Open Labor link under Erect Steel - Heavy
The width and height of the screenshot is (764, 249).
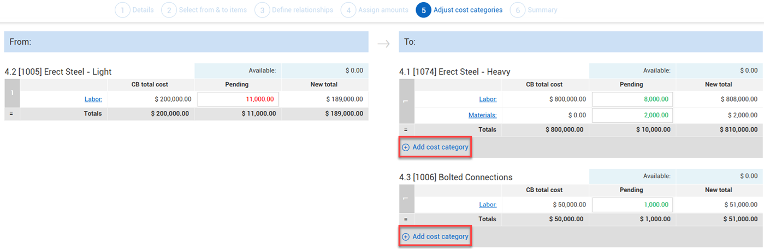(487, 99)
